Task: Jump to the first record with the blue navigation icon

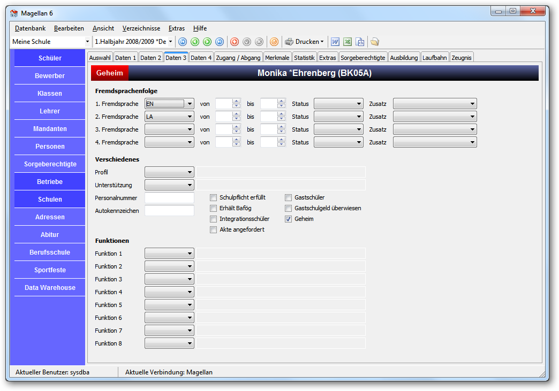Action: click(x=183, y=42)
